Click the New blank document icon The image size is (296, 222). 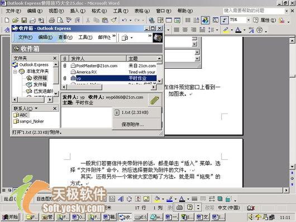[7, 20]
